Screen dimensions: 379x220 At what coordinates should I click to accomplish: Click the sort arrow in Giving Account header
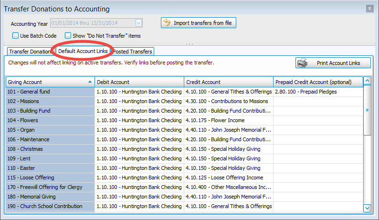(90, 82)
